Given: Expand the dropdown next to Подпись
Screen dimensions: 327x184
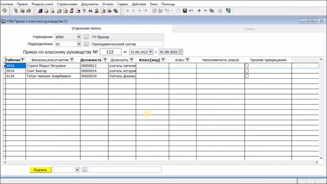Looking at the screenshot, I should coord(77,170).
